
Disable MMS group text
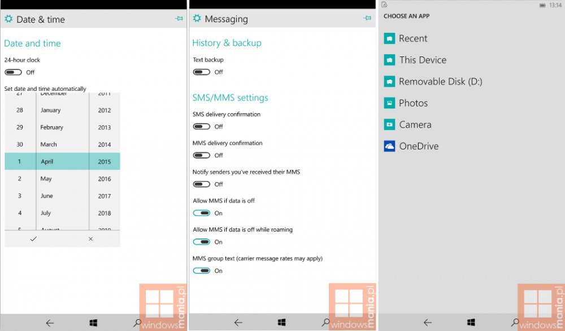201,271
